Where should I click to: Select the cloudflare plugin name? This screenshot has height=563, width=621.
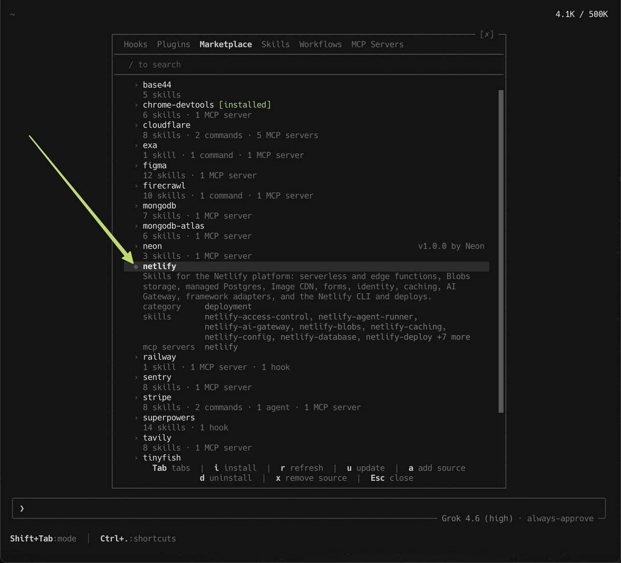(167, 125)
